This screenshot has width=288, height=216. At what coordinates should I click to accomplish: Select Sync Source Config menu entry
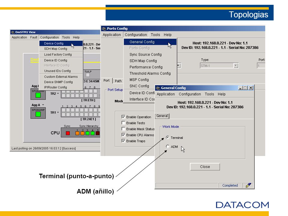click(150, 55)
